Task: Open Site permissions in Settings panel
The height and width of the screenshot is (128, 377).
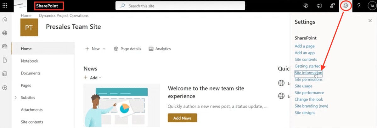Action: coord(308,80)
